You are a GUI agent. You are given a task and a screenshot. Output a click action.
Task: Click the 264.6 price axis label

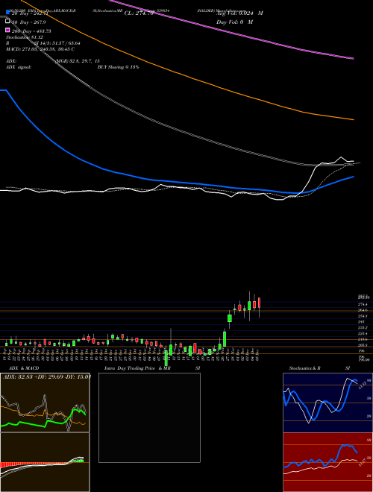point(364,310)
